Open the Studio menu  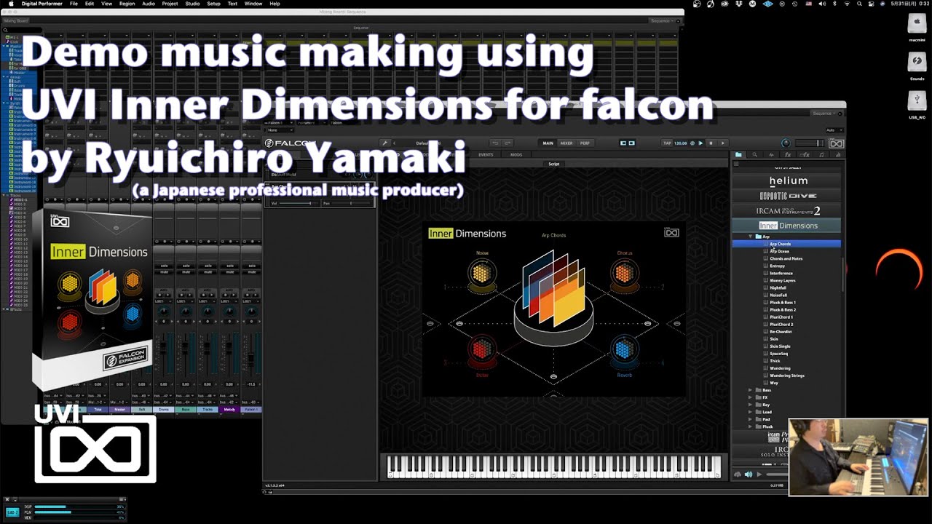[x=192, y=4]
